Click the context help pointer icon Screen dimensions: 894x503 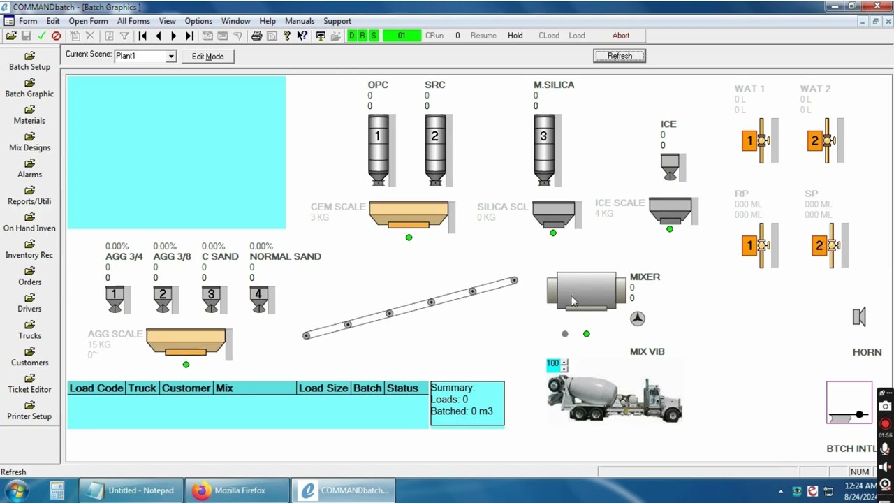302,36
